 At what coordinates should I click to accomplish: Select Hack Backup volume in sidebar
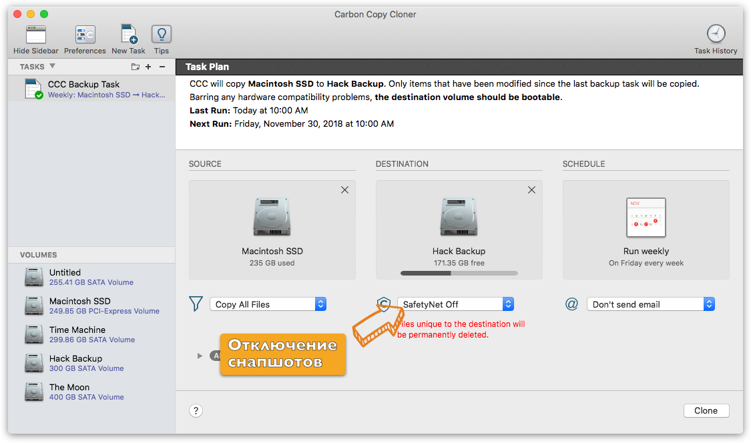click(x=91, y=363)
